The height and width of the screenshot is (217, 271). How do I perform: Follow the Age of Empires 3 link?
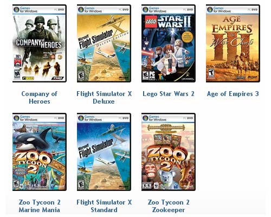pyautogui.click(x=233, y=94)
